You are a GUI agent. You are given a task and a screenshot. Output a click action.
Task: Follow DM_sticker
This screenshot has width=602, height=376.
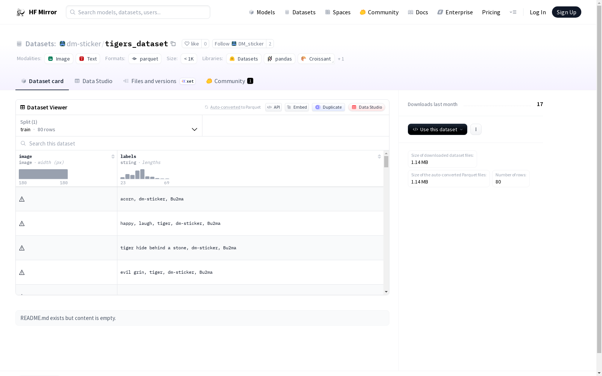pyautogui.click(x=239, y=44)
